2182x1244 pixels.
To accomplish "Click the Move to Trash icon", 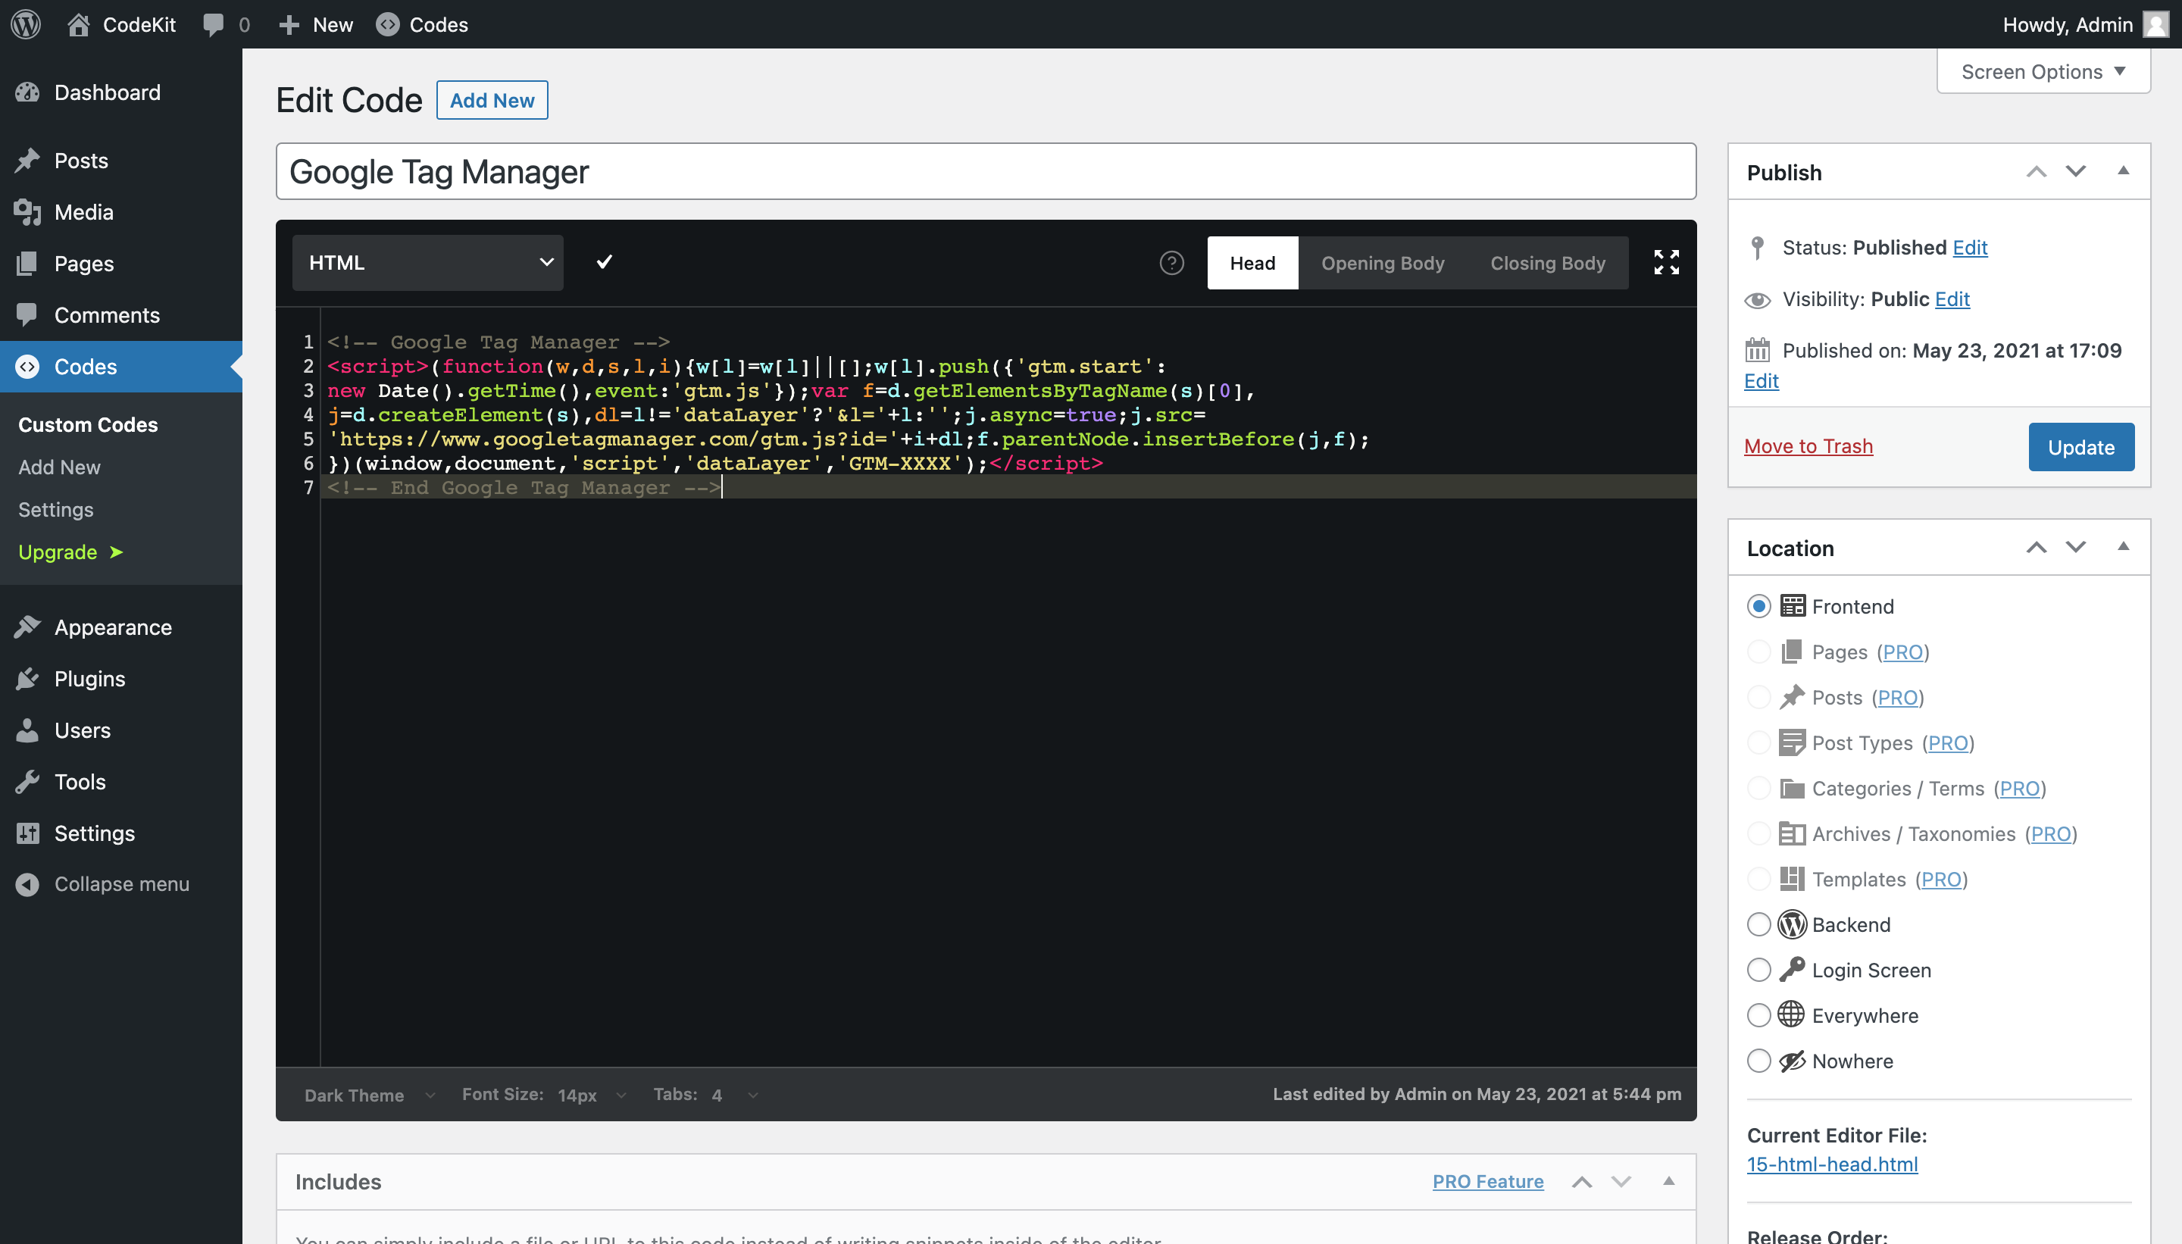I will coord(1808,445).
